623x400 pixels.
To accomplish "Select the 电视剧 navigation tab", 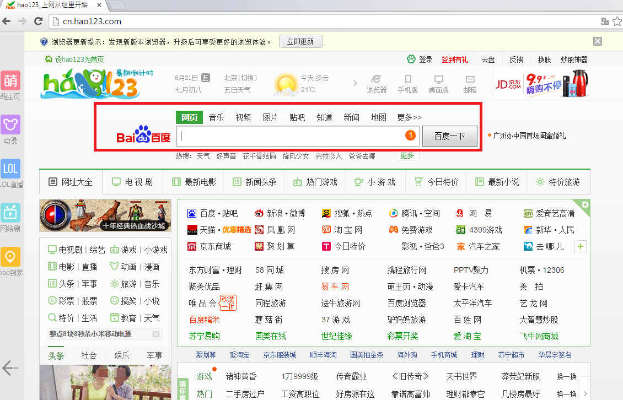I will point(132,182).
